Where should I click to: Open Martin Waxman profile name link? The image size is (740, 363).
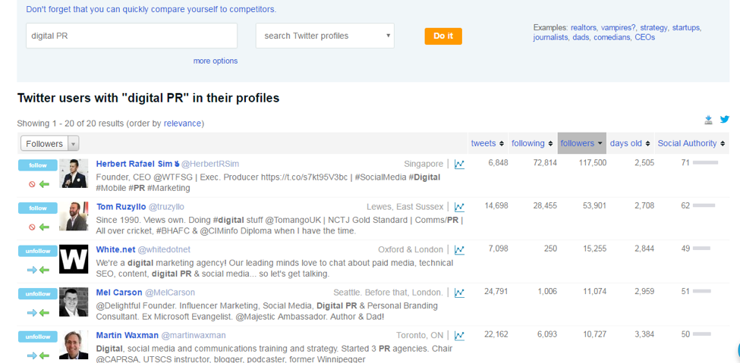pyautogui.click(x=127, y=335)
